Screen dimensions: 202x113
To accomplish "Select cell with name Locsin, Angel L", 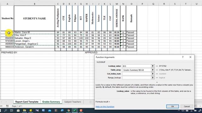I will point(34,41).
